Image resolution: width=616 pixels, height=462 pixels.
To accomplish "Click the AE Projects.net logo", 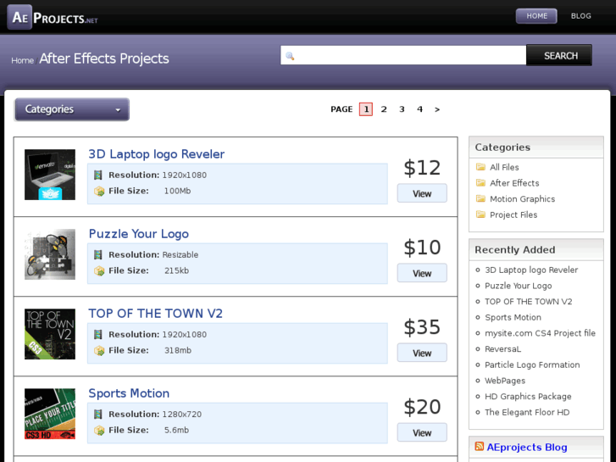I will [x=53, y=17].
